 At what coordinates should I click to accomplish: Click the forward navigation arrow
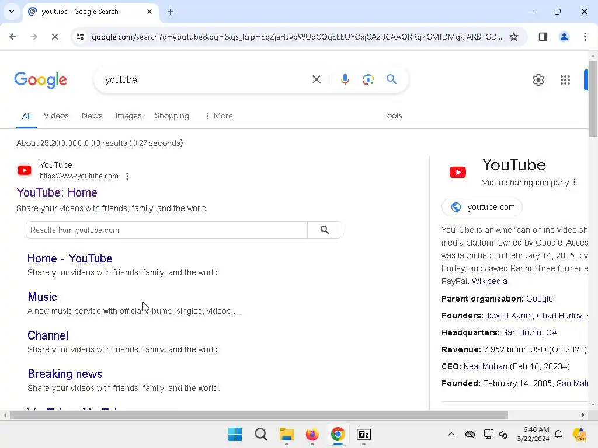(34, 37)
